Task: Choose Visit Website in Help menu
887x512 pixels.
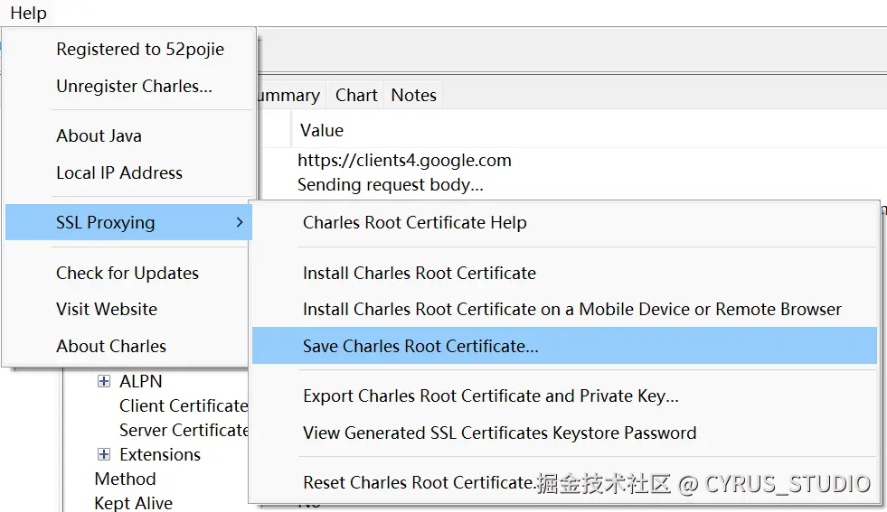Action: pyautogui.click(x=107, y=309)
